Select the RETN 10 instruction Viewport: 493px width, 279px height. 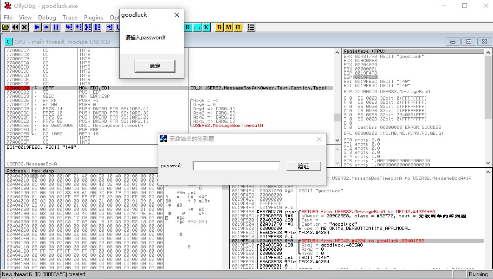(x=89, y=133)
